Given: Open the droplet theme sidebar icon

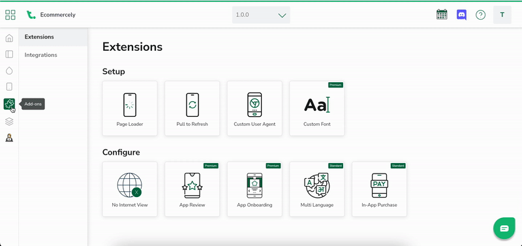Looking at the screenshot, I should pyautogui.click(x=9, y=70).
